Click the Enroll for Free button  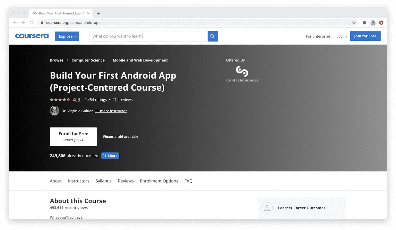pyautogui.click(x=73, y=137)
